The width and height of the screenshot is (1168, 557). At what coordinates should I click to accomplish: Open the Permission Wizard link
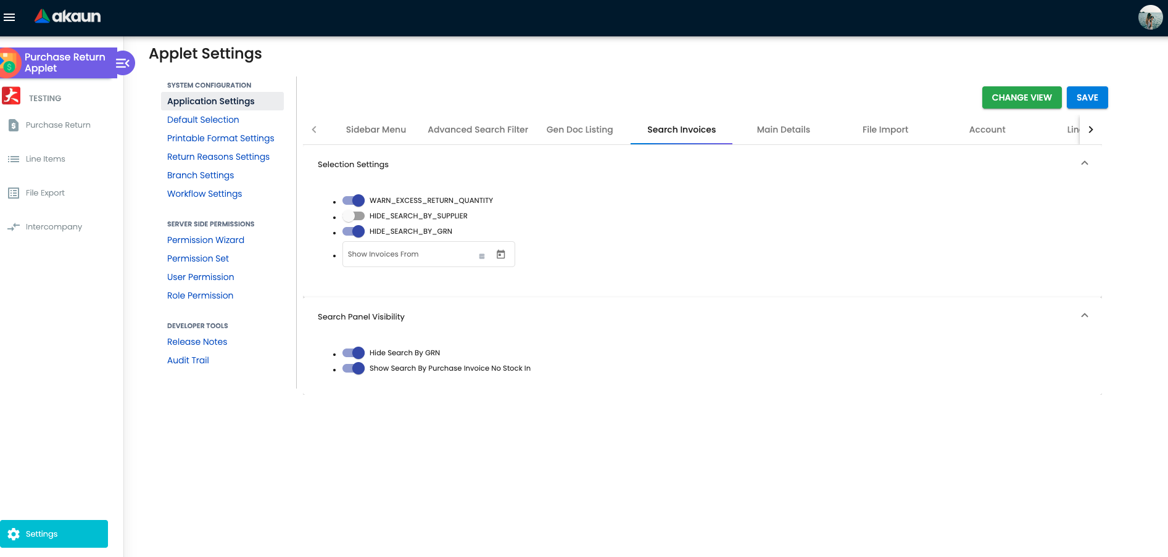[206, 240]
